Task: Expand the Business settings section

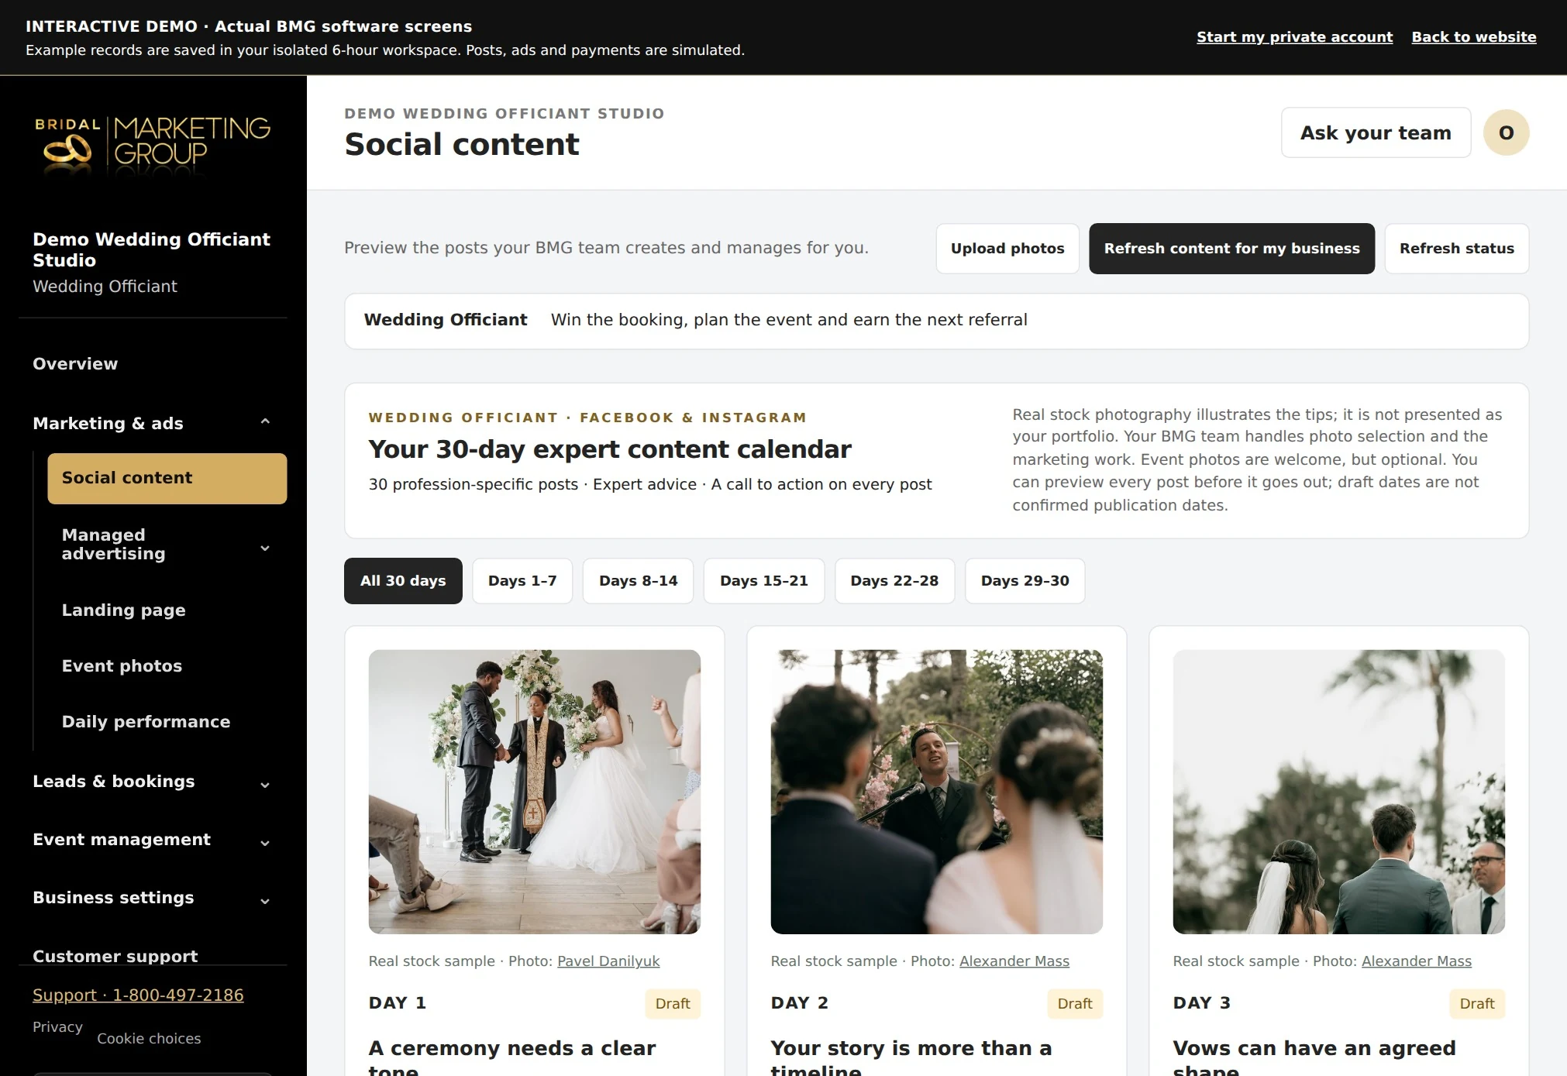Action: 153,898
